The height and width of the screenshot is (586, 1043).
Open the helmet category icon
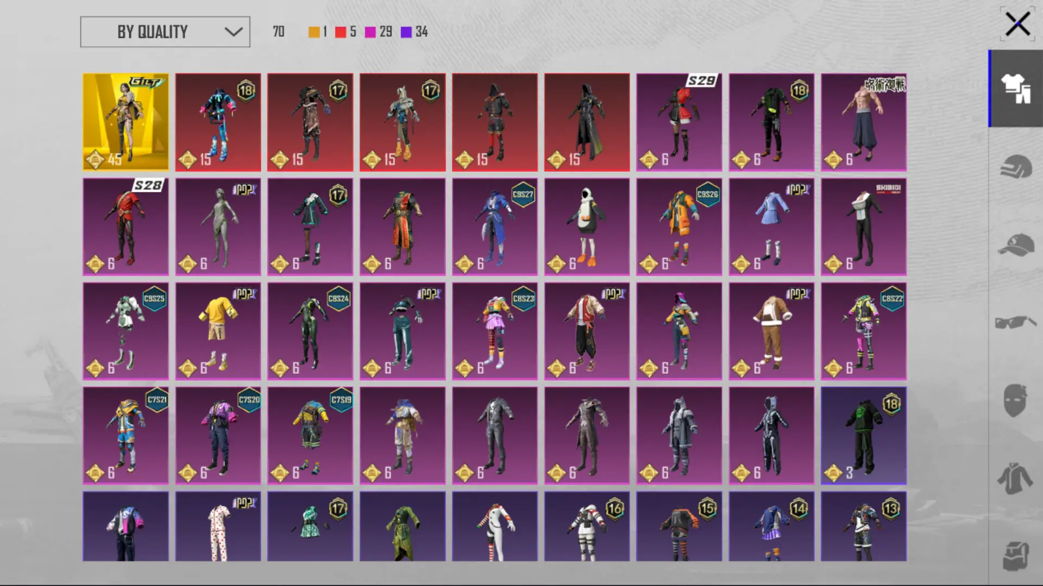coord(1015,167)
